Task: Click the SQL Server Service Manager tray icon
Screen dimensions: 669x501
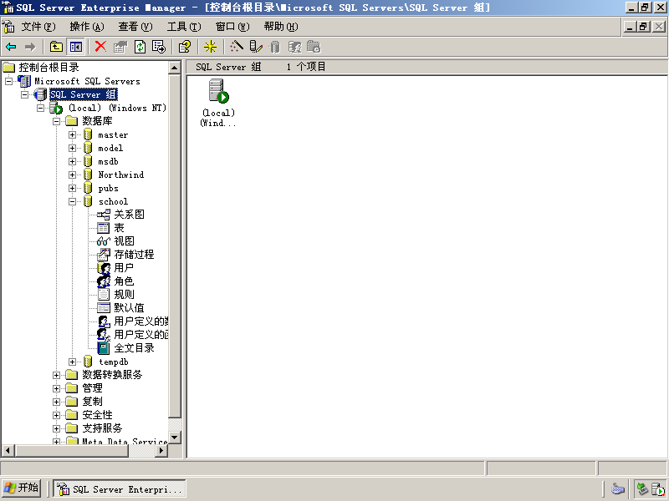Action: (658, 489)
